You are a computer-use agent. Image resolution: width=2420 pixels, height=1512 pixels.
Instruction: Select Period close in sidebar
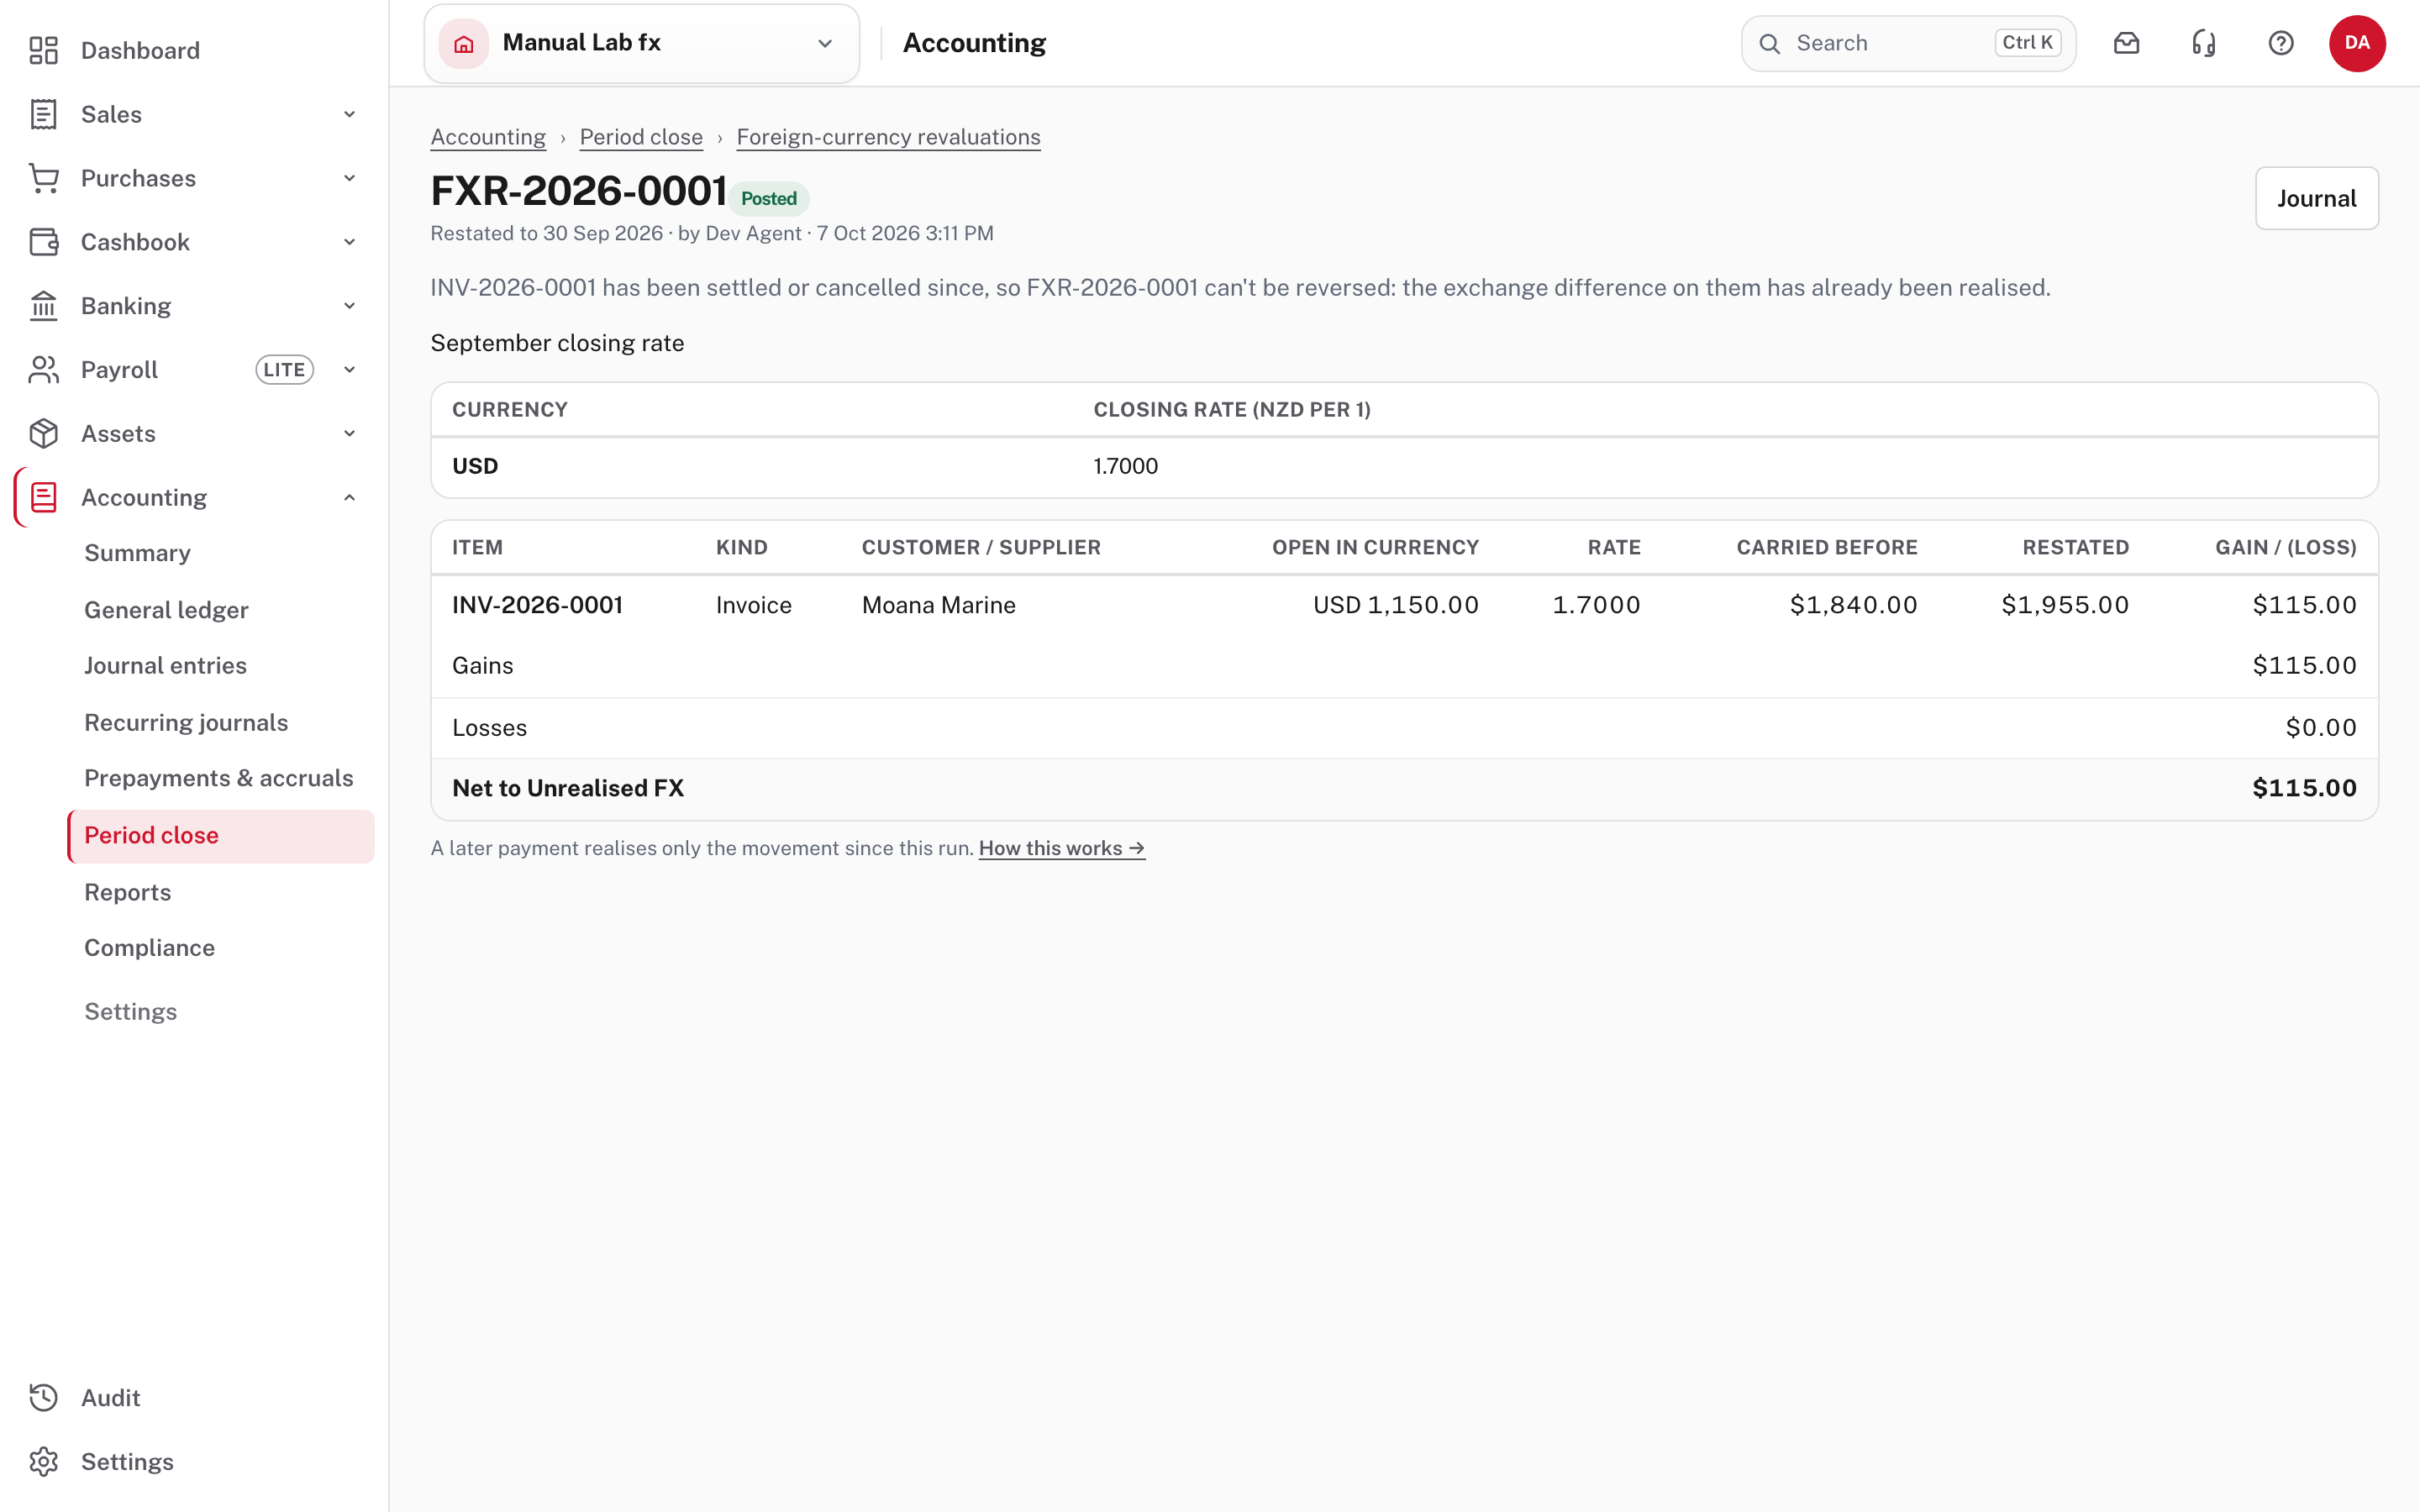(221, 836)
